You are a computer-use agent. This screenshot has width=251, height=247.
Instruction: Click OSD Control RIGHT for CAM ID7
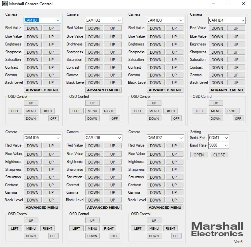[x=171, y=228]
